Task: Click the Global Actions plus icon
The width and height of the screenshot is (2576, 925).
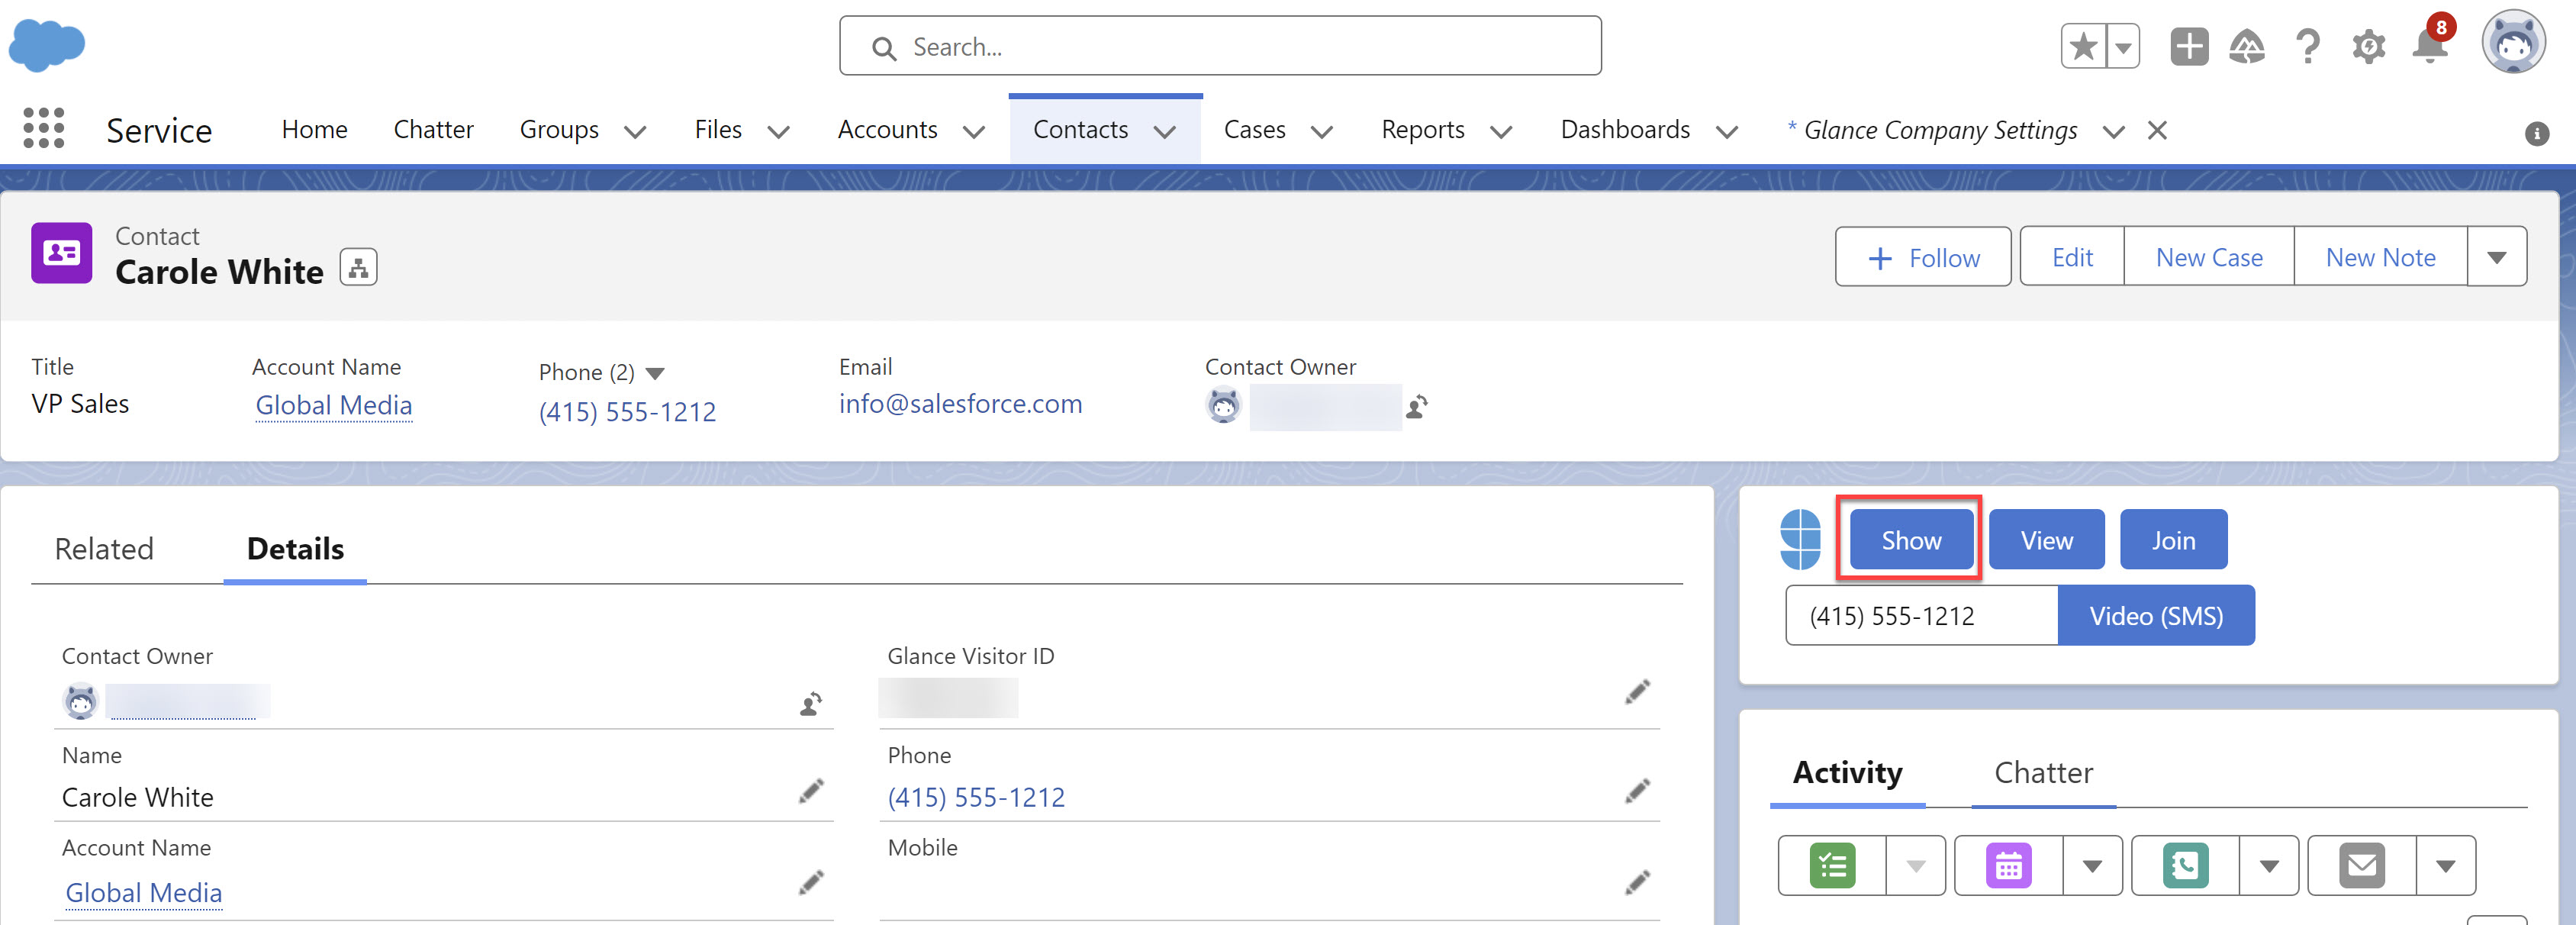Action: (2188, 46)
